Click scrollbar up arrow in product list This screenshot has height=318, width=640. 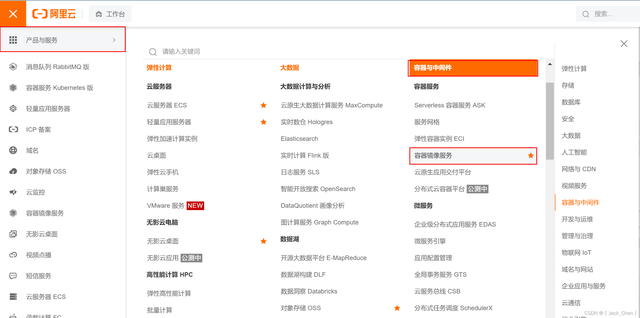point(550,64)
